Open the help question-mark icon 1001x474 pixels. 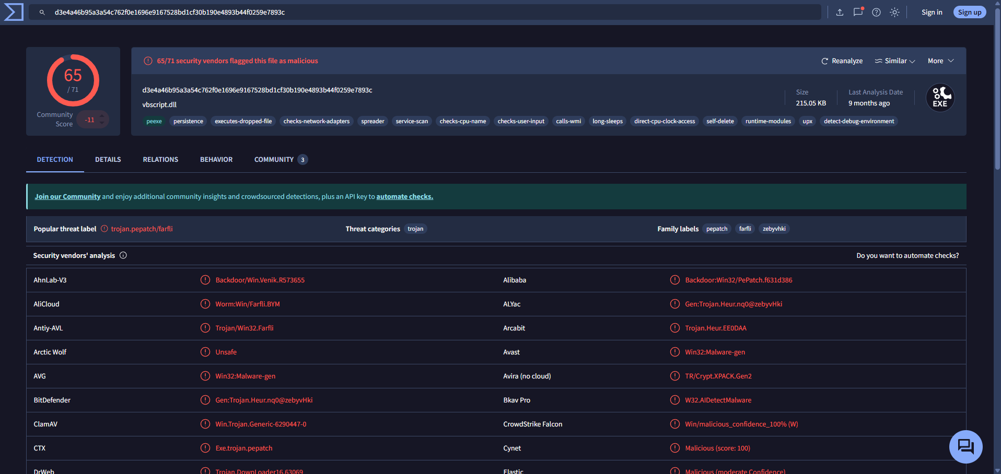[876, 12]
